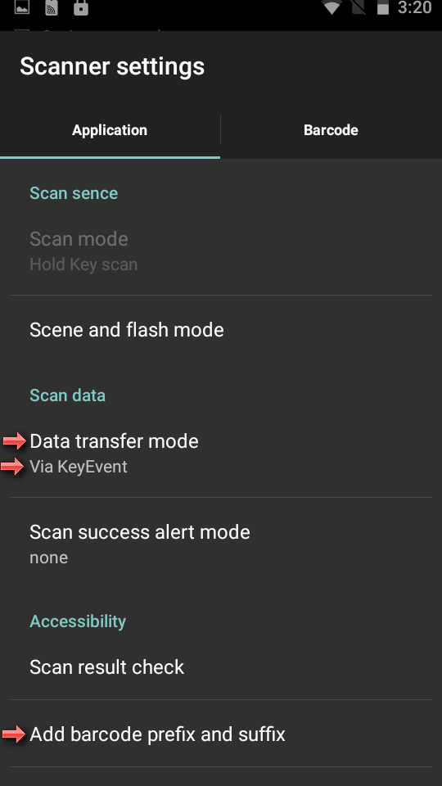442x786 pixels.
Task: Tap the 3:20 clock in status bar
Action: pos(414,7)
